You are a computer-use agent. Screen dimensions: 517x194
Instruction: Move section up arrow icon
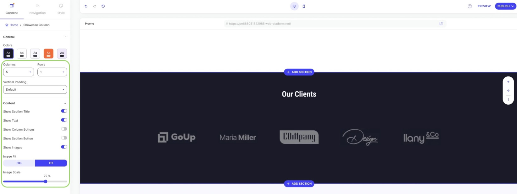coord(508,82)
